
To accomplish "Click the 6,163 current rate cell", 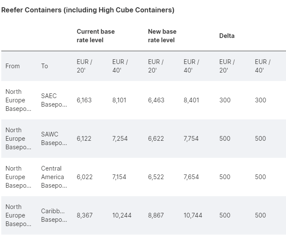I will [x=84, y=100].
